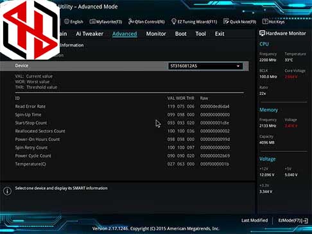312x234 pixels.
Task: Click +3.3V reading 3.344 V
Action: (266, 192)
